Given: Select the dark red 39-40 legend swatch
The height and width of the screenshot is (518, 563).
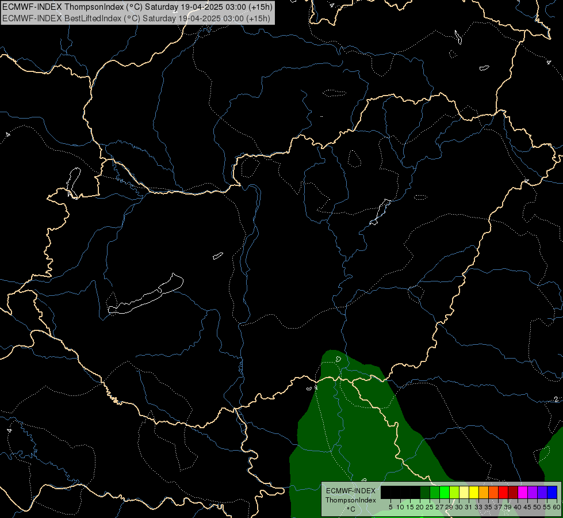Looking at the screenshot, I should 513,492.
